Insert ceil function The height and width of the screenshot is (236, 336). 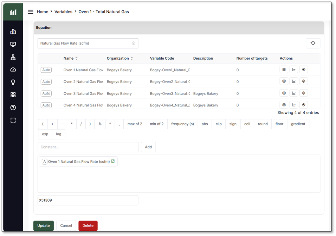point(247,124)
